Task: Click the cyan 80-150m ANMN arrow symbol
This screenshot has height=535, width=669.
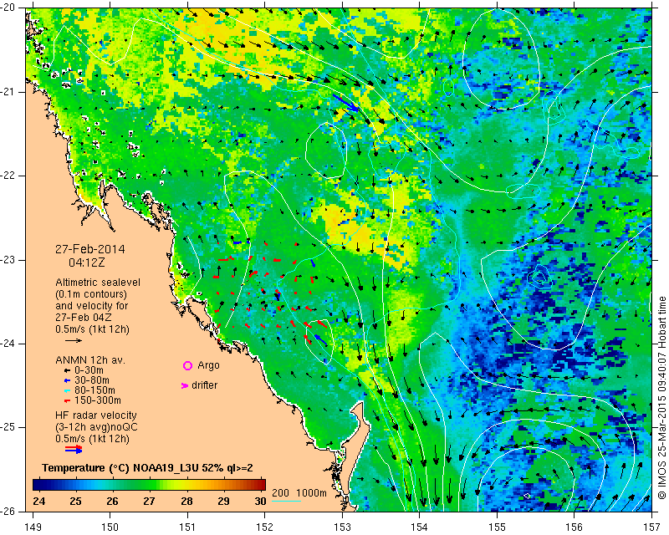Action: (67, 390)
